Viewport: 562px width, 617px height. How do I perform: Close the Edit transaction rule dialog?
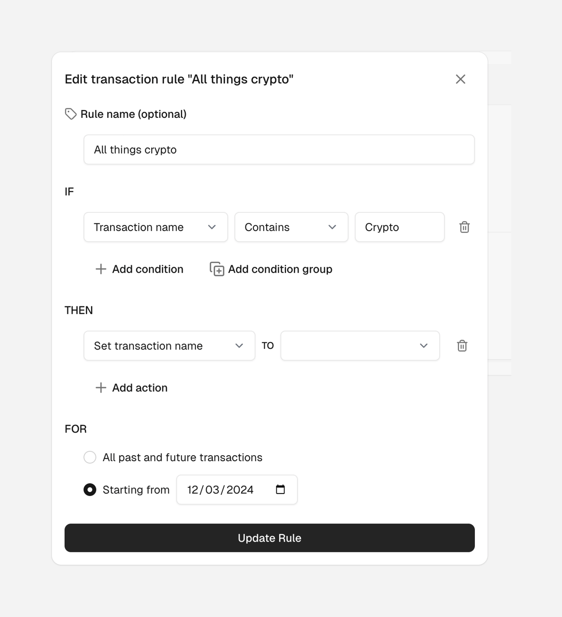pyautogui.click(x=460, y=79)
